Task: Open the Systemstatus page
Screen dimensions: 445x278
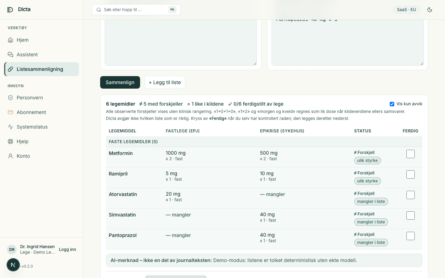Action: [42, 127]
